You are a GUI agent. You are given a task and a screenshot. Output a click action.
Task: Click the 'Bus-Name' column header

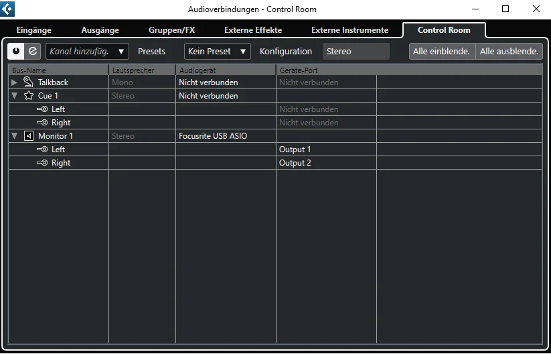[x=58, y=70]
